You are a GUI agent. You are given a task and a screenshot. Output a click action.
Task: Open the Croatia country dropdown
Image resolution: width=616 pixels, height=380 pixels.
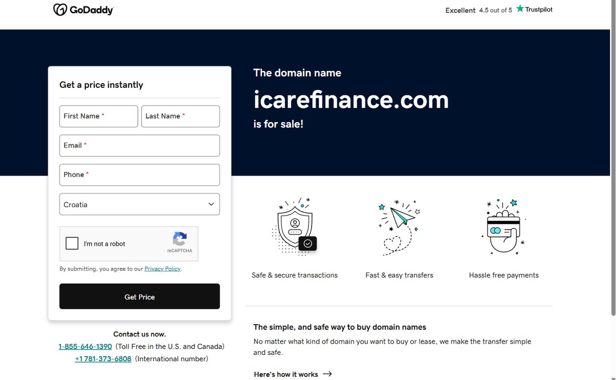pyautogui.click(x=140, y=204)
